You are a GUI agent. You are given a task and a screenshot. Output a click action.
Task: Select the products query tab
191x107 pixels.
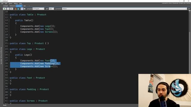[x=19, y=6]
